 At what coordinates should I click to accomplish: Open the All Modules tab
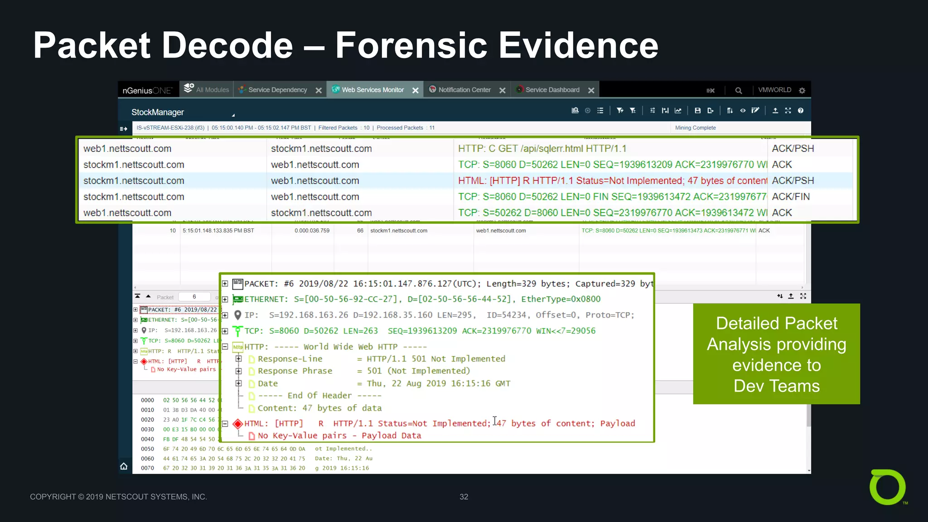pos(207,89)
